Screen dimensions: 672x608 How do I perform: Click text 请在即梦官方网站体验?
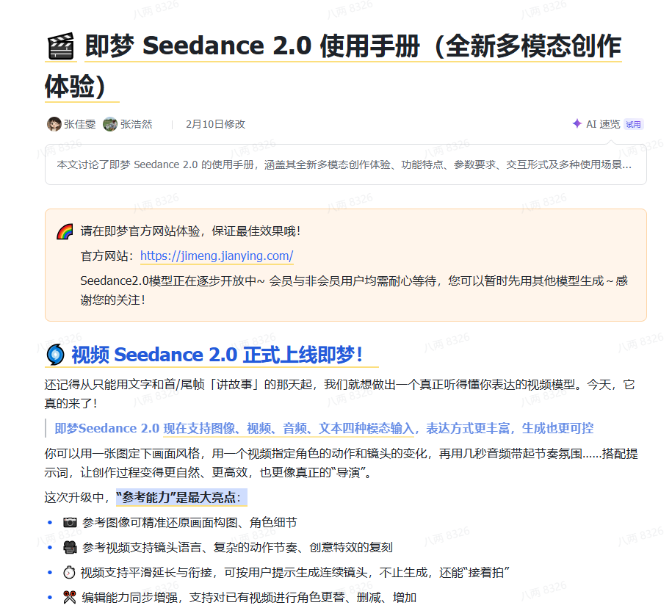(x=190, y=231)
